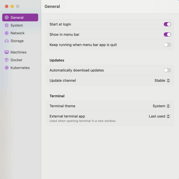Click the chip icon beside System
The height and width of the screenshot is (179, 179).
[x=7, y=25]
